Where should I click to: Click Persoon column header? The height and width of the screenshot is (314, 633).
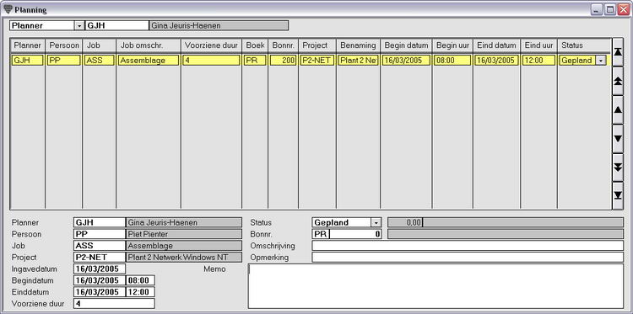(x=64, y=45)
